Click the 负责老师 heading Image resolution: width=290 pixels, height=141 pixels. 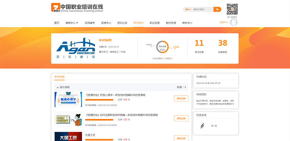202,115
